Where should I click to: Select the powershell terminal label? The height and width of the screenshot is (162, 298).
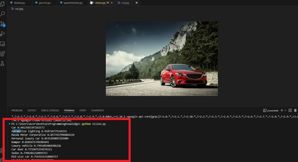pos(271,111)
